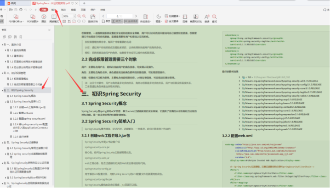Click the redo arrow icon
This screenshot has height=188, width=331.
tap(31, 10)
